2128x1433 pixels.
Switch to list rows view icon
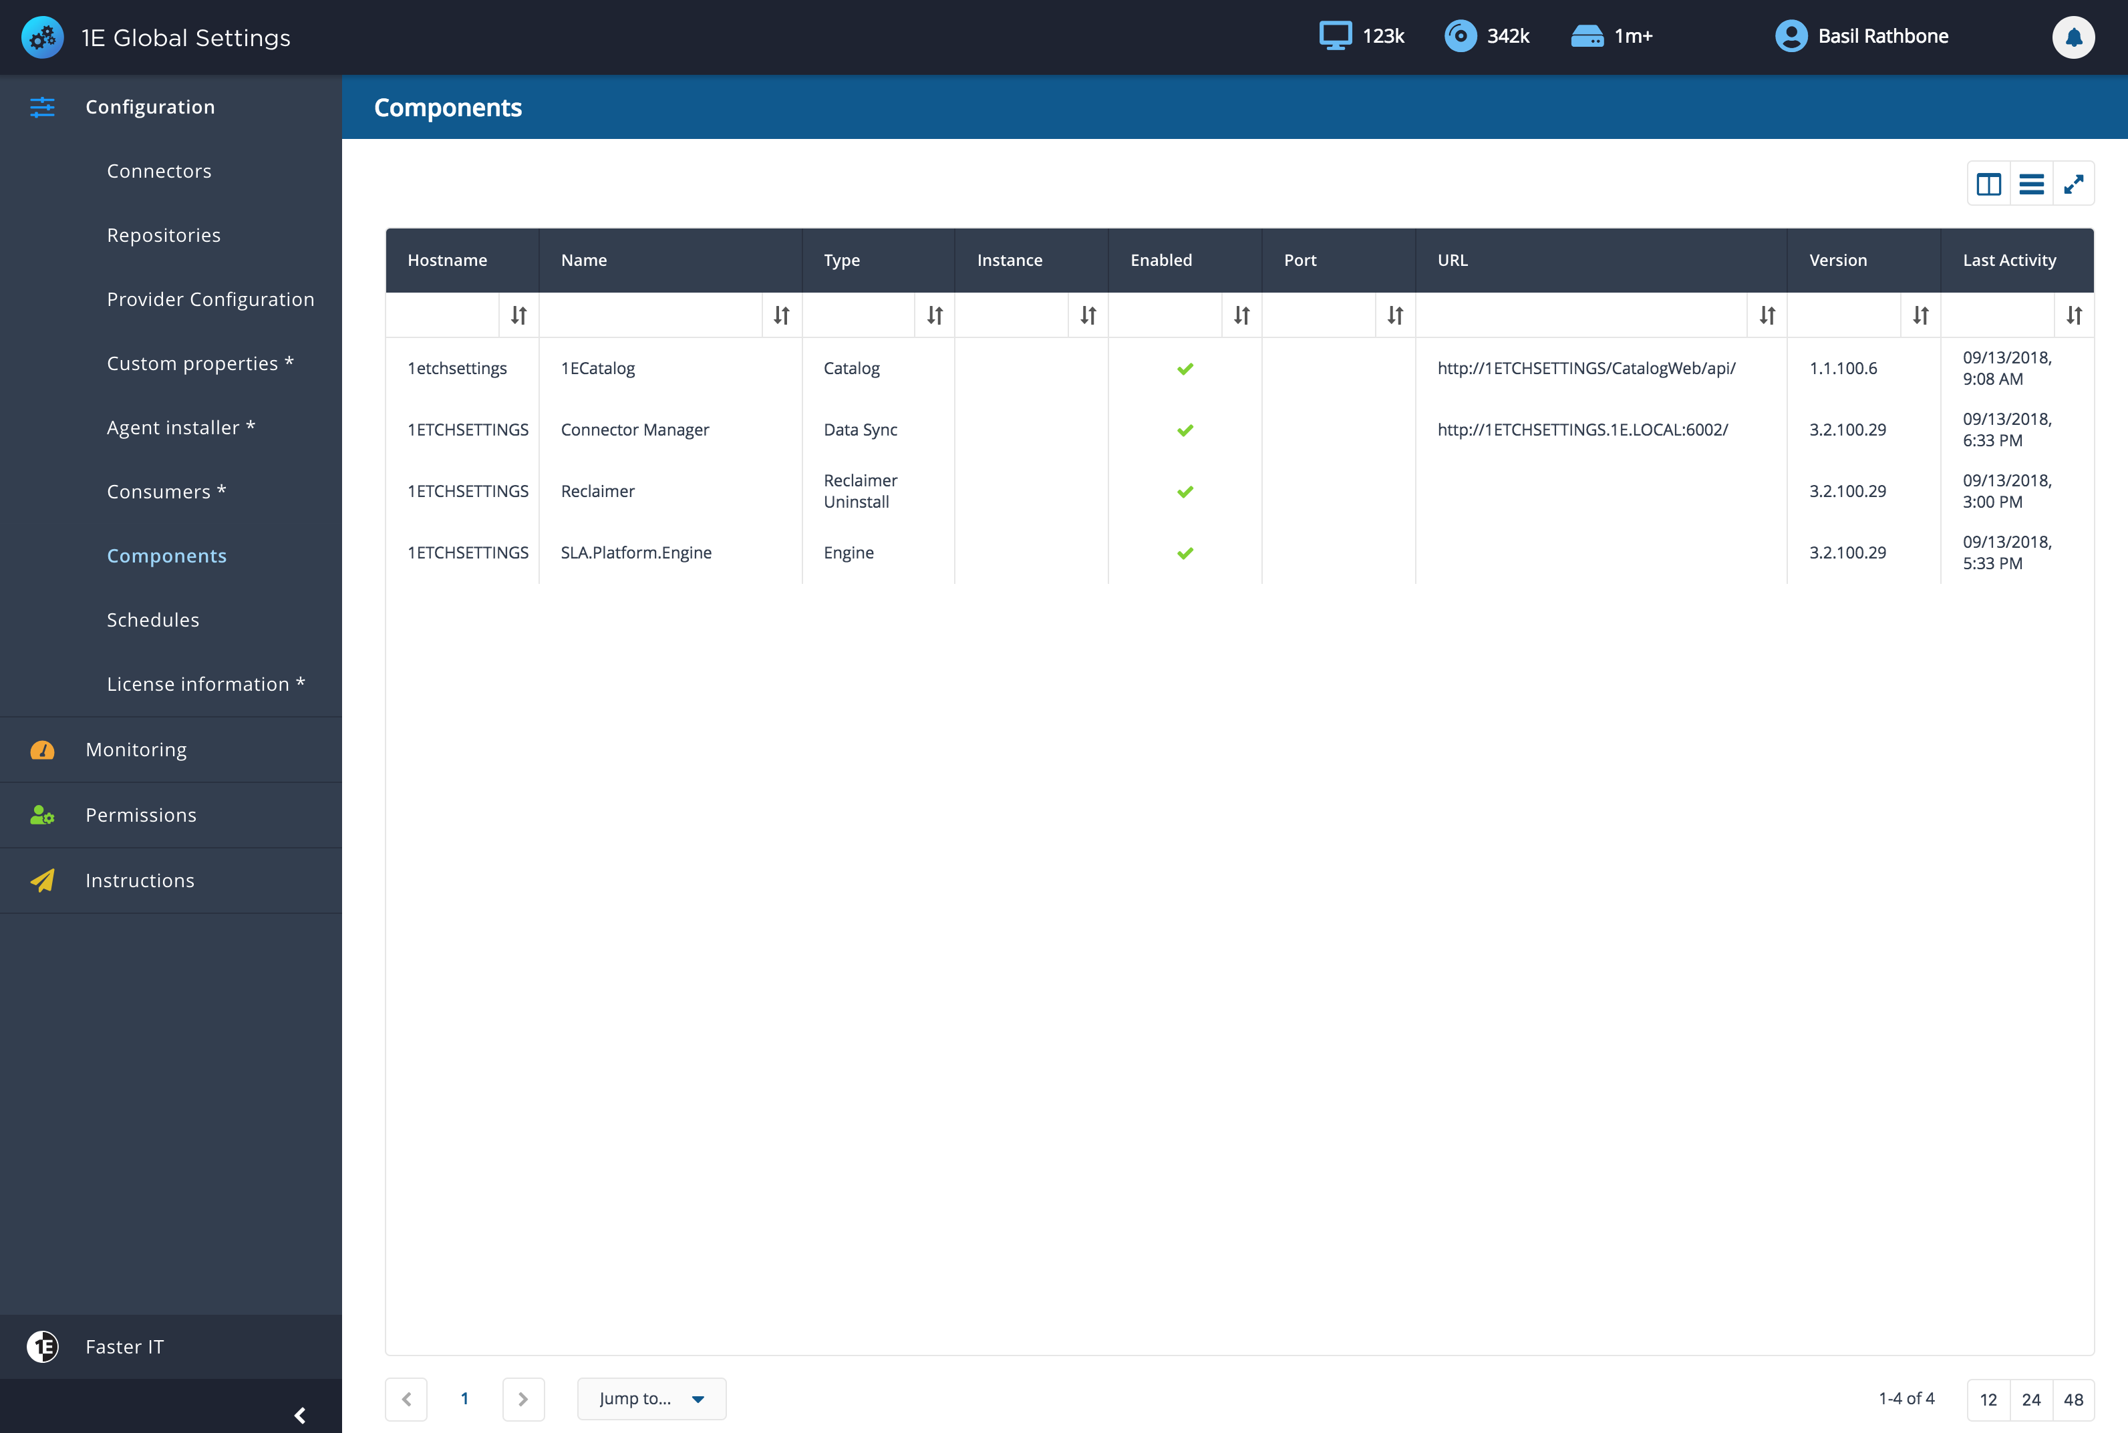click(2031, 184)
